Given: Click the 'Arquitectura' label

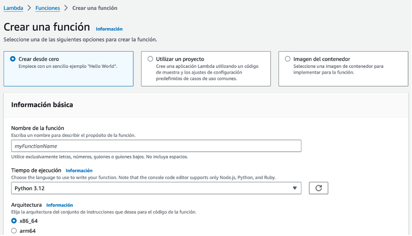Looking at the screenshot, I should pos(26,205).
